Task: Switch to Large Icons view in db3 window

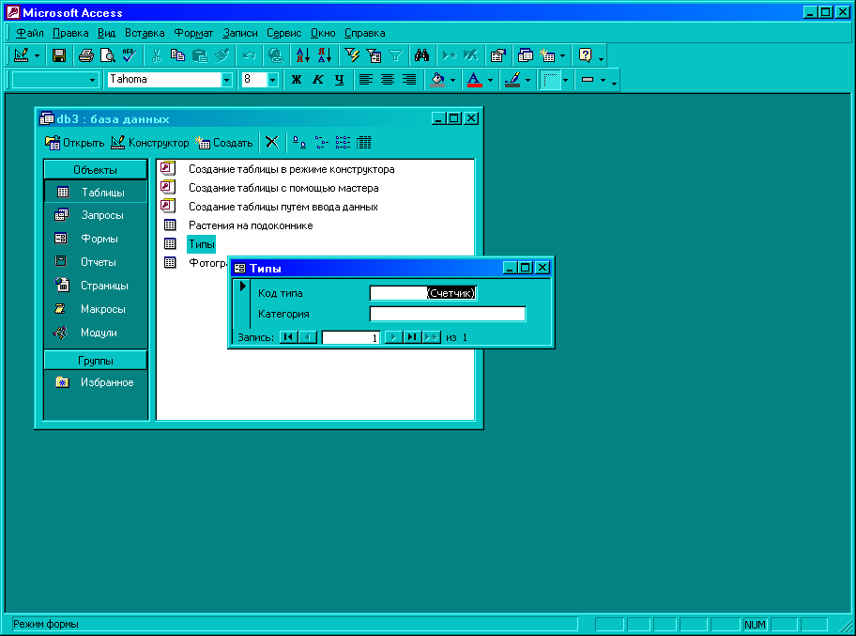Action: tap(299, 143)
